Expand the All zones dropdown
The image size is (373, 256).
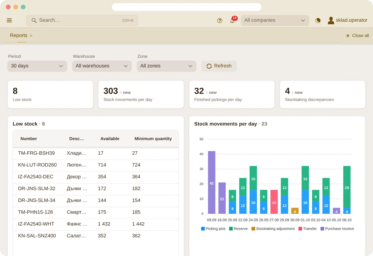click(167, 66)
